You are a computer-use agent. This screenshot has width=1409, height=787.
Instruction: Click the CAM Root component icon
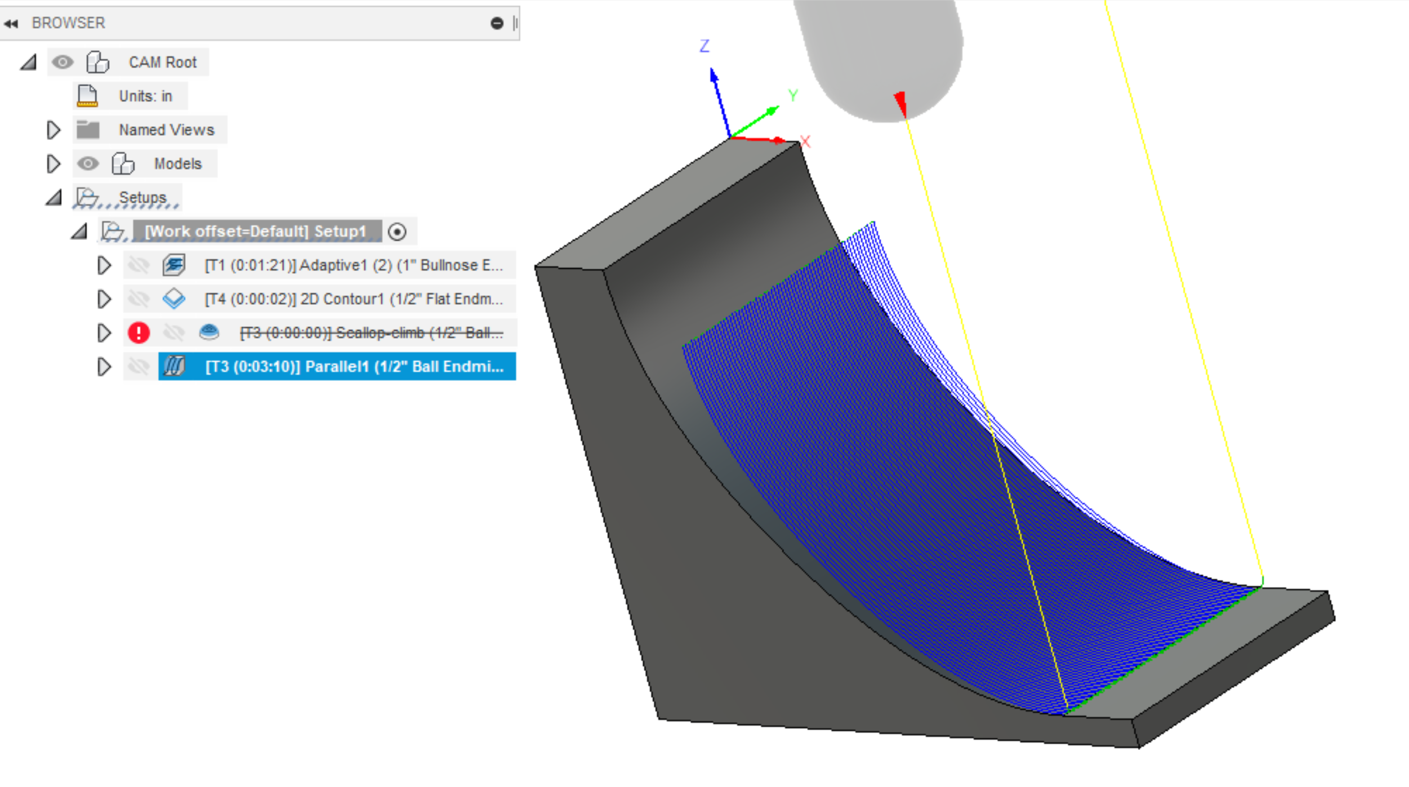pyautogui.click(x=96, y=62)
